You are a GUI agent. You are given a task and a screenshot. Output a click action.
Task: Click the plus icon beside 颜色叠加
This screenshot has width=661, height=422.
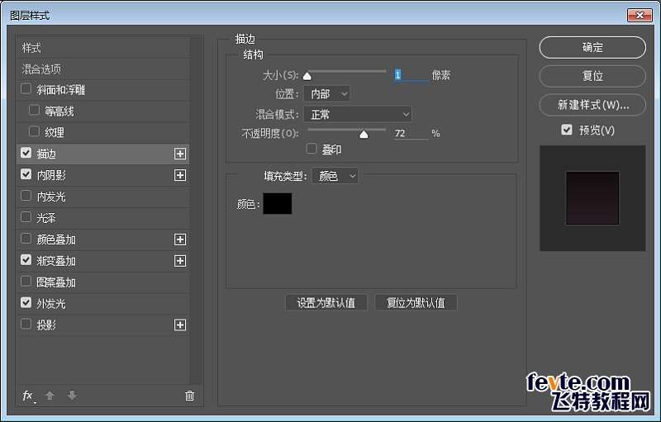(180, 239)
